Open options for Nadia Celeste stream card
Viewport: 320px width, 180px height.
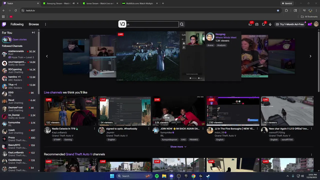94,128
